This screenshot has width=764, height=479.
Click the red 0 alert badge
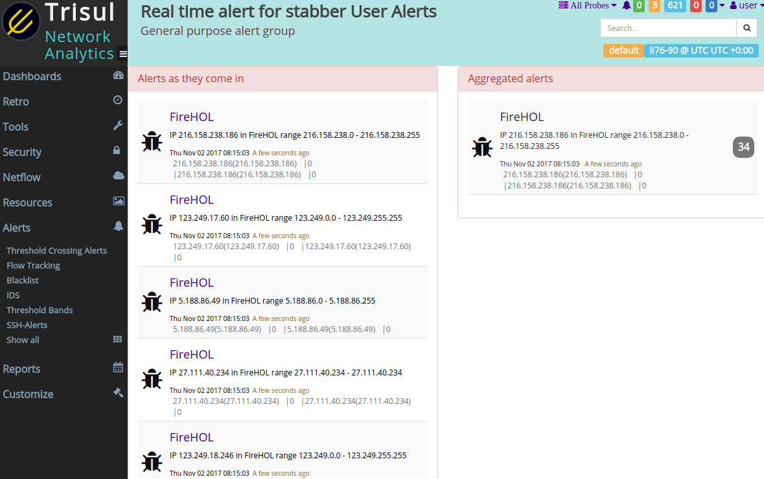pyautogui.click(x=696, y=6)
